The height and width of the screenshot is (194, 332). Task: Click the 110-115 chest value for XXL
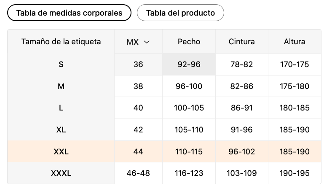click(x=189, y=151)
